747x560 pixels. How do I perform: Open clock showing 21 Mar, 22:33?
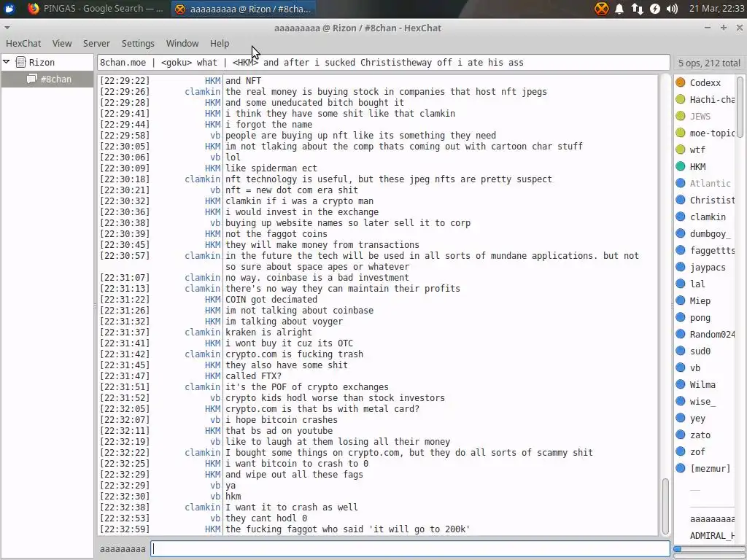click(x=716, y=9)
